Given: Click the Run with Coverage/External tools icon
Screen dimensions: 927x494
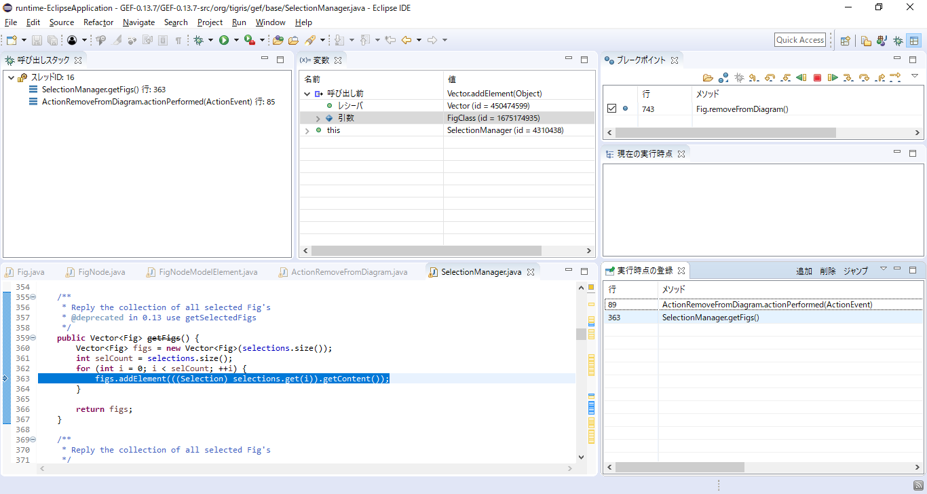Looking at the screenshot, I should [249, 40].
